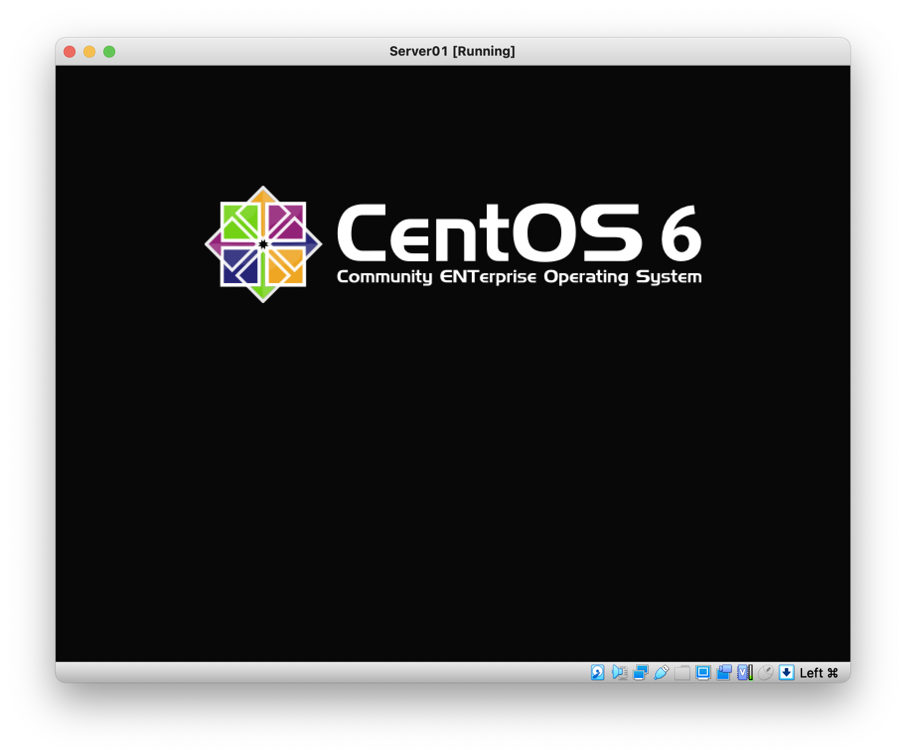Open the USB devices status icon
906x756 pixels.
(661, 673)
